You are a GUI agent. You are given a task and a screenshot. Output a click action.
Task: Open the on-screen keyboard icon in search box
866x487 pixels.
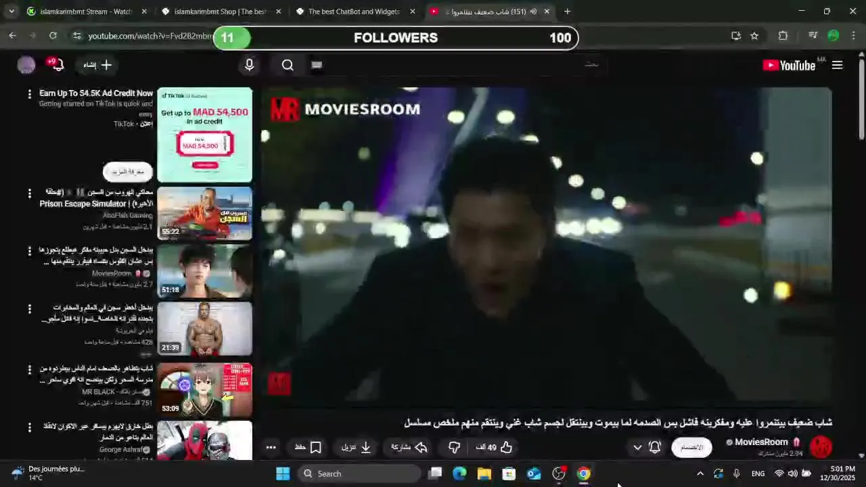317,65
